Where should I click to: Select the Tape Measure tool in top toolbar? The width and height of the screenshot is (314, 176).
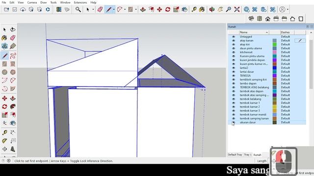[x=194, y=9]
